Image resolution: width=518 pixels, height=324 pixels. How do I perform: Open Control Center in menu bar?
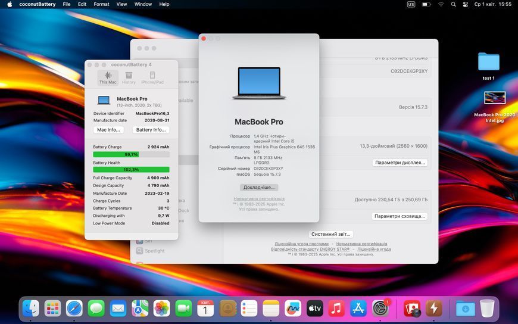(465, 4)
